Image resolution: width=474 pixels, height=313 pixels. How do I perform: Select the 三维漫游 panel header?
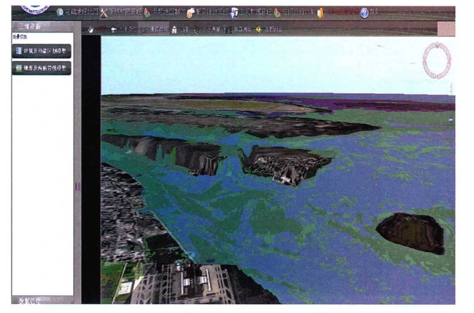[42, 27]
